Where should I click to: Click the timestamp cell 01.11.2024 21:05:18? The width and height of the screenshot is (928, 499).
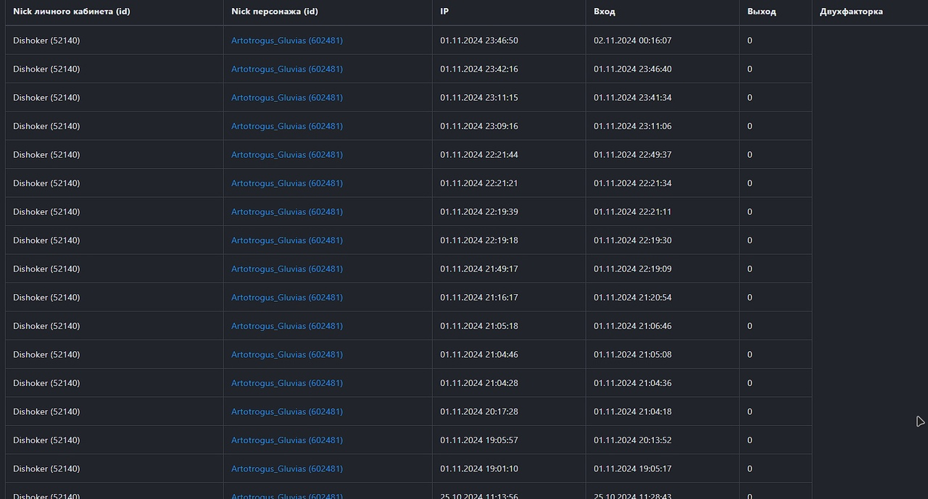click(x=478, y=326)
